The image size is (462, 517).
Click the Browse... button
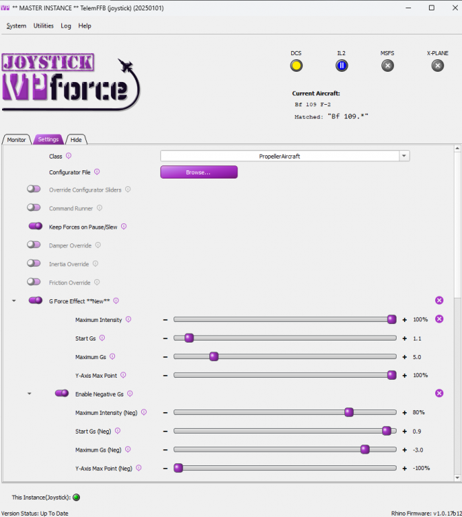pyautogui.click(x=199, y=172)
